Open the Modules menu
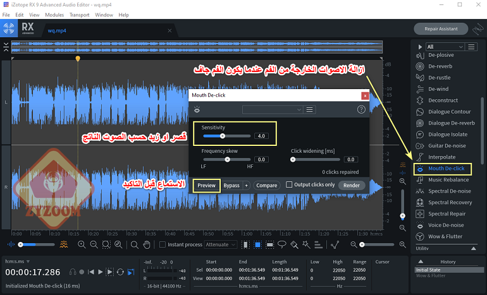Screen dimensions: 487x295 54,15
